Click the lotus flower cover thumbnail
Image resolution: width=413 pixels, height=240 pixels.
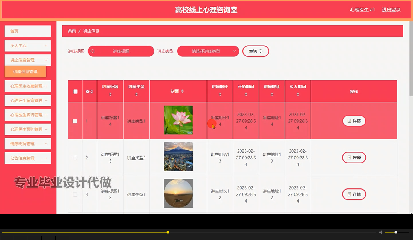(x=178, y=120)
